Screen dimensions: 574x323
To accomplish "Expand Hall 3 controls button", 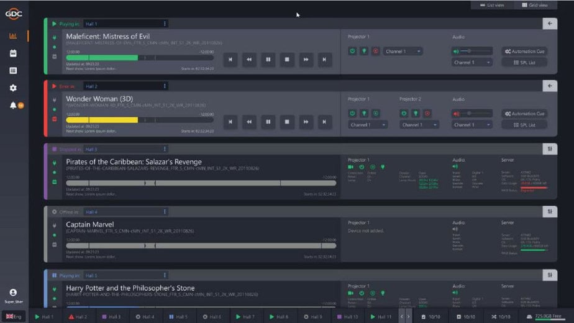I will coord(550,148).
